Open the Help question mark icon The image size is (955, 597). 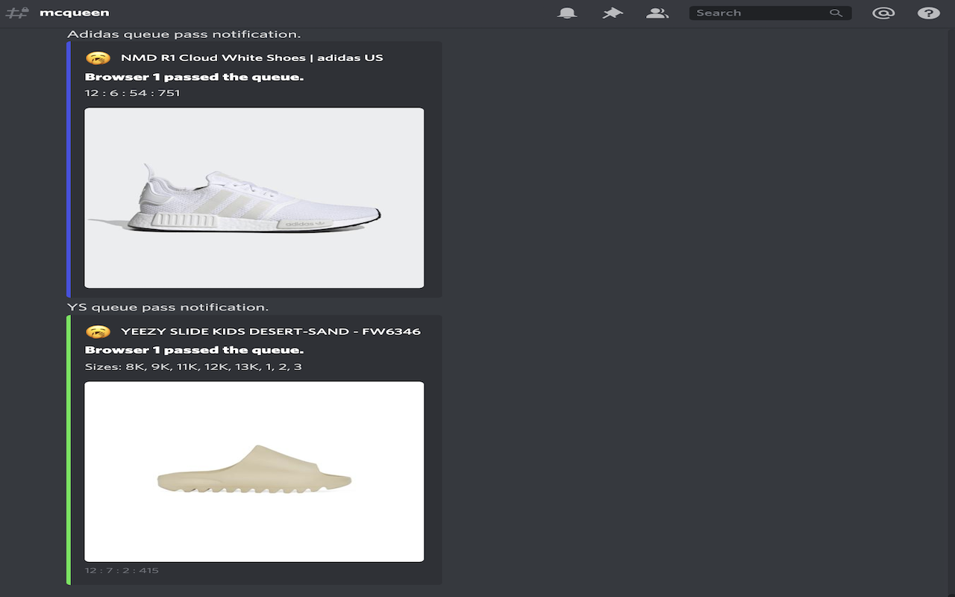pyautogui.click(x=928, y=13)
